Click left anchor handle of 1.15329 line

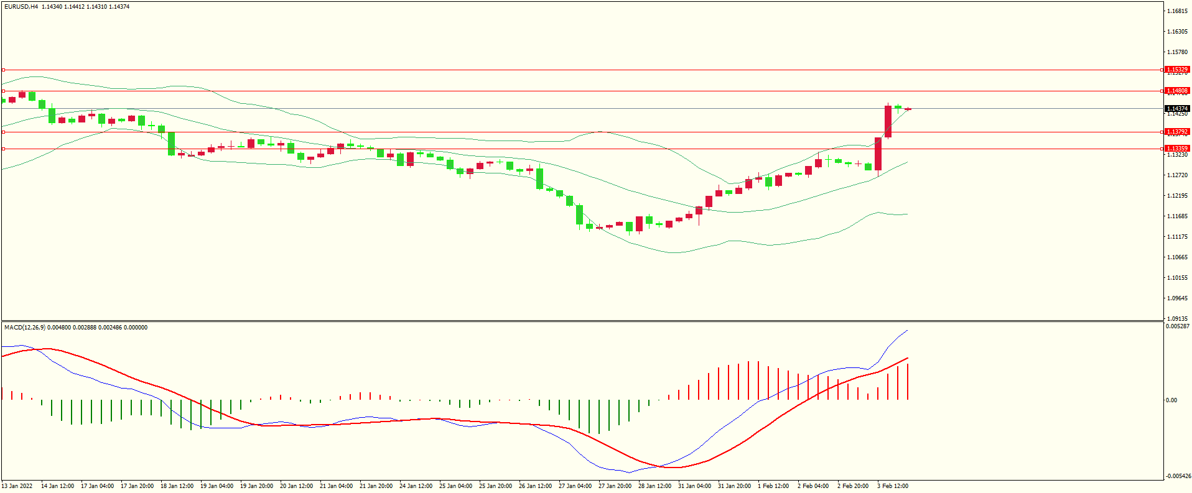(x=3, y=70)
